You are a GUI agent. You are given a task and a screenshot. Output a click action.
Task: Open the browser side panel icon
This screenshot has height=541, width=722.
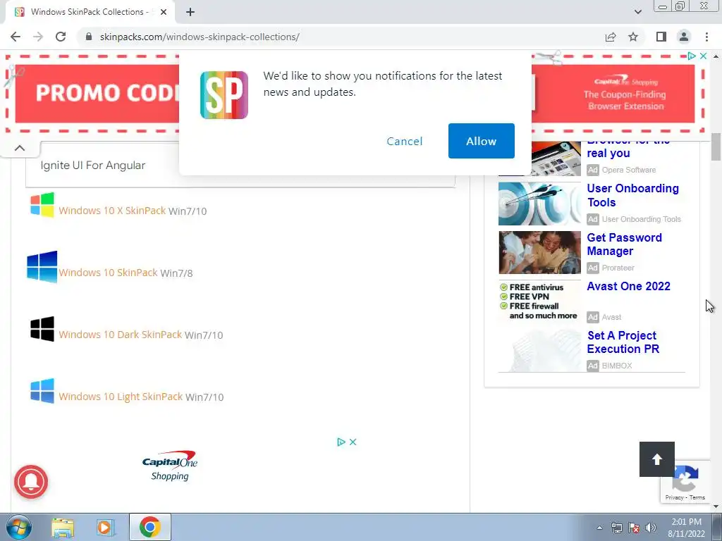661,37
